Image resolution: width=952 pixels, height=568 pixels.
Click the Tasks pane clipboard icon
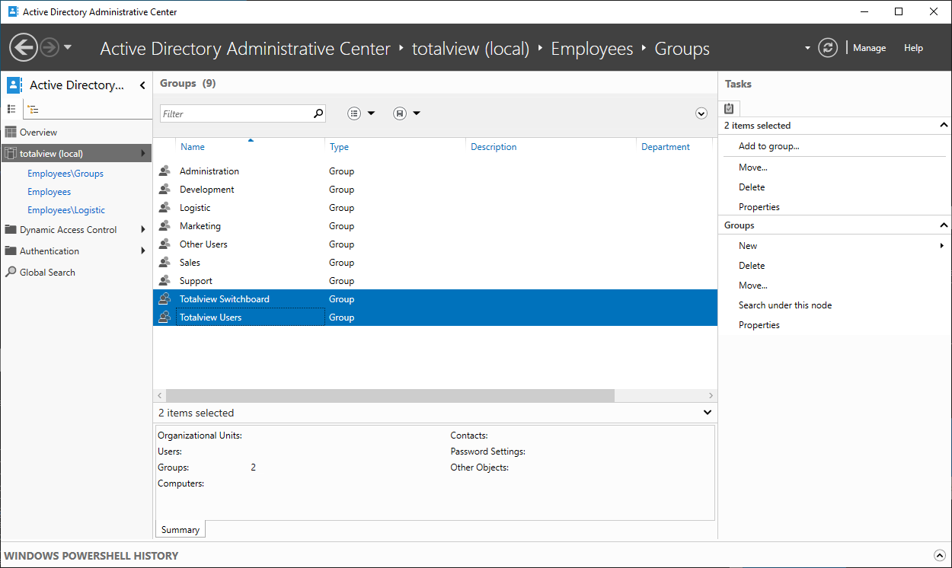pos(729,109)
